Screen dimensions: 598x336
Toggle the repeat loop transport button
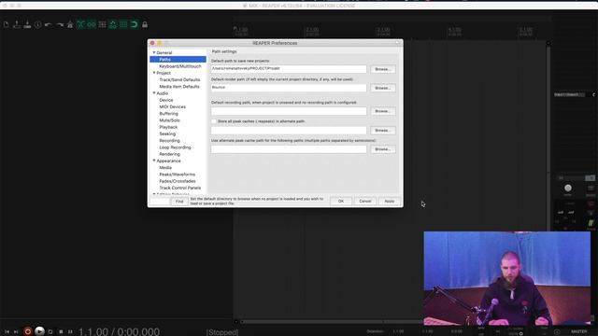(50, 332)
